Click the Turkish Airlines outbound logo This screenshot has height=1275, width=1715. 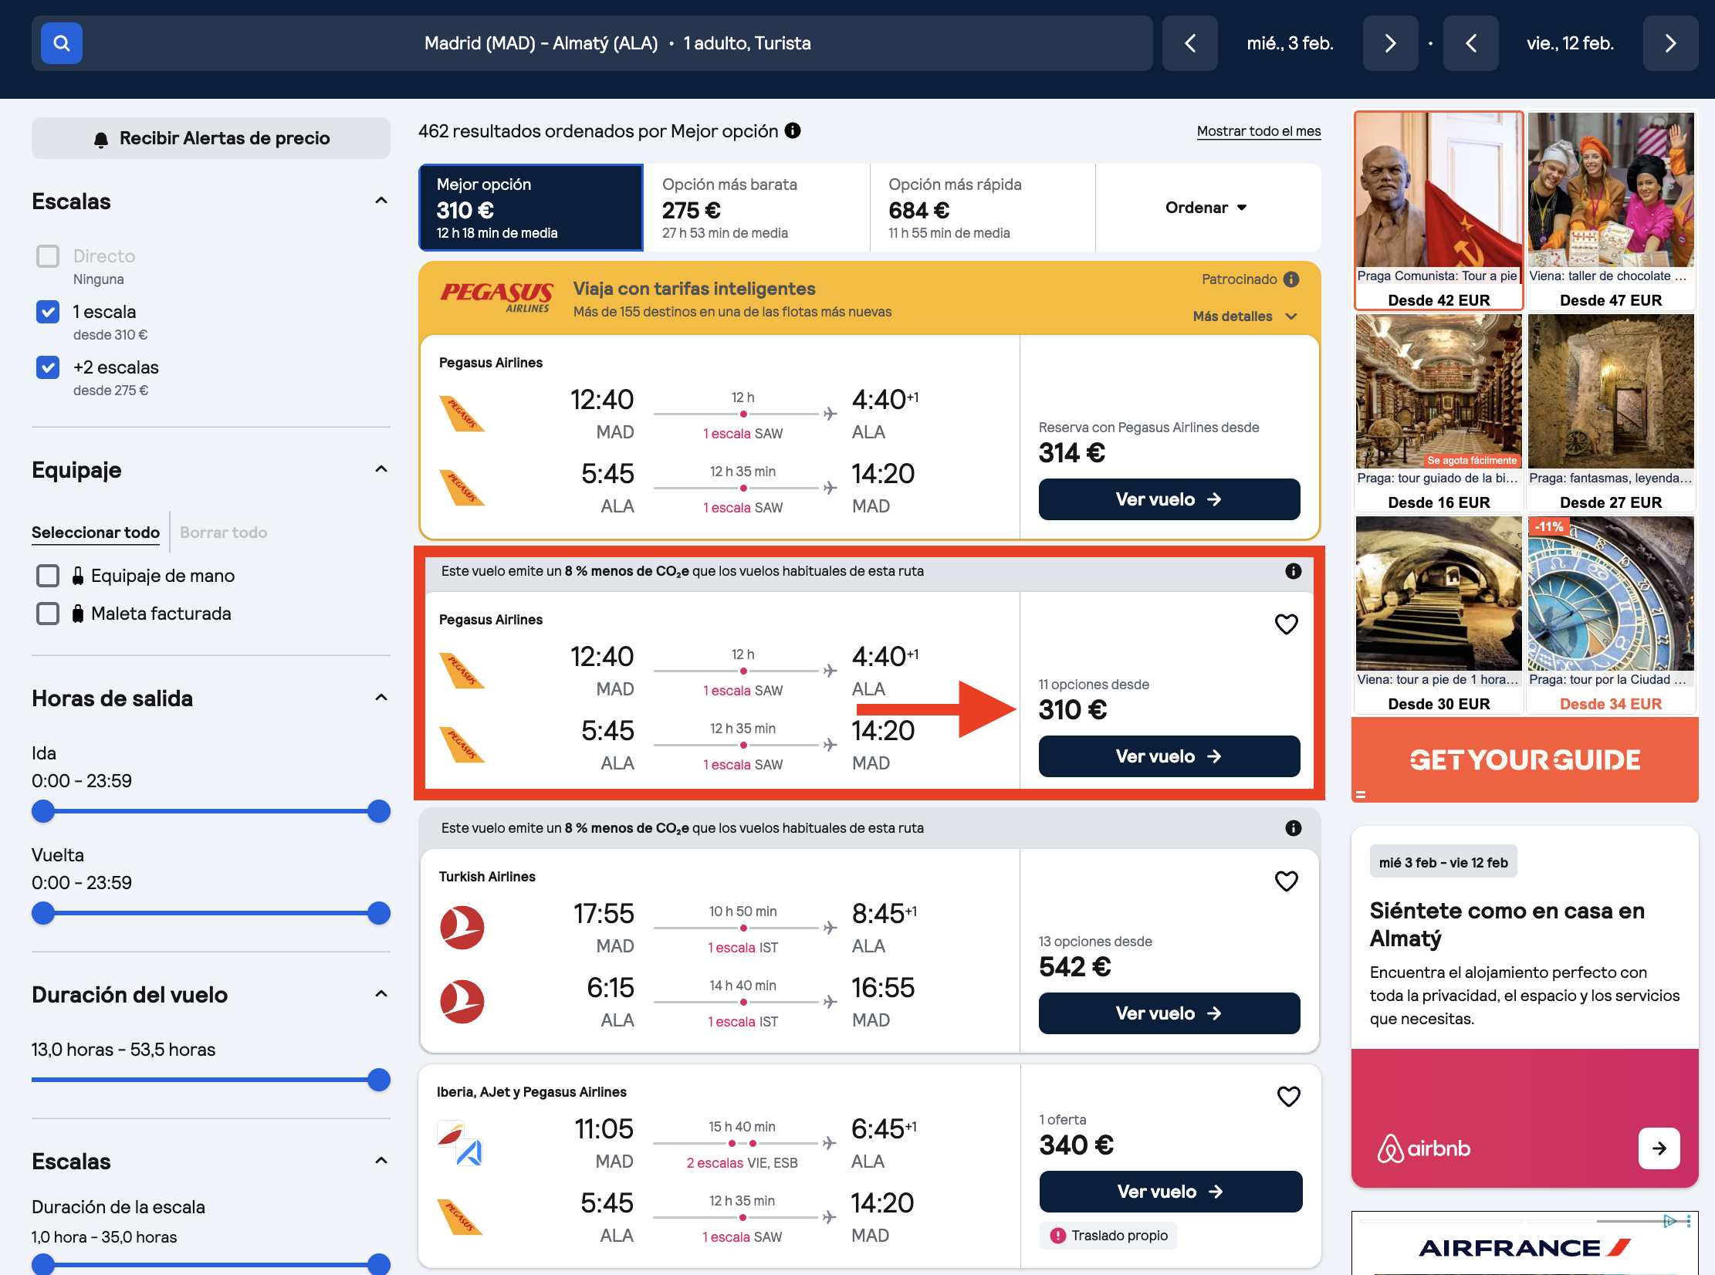tap(462, 928)
